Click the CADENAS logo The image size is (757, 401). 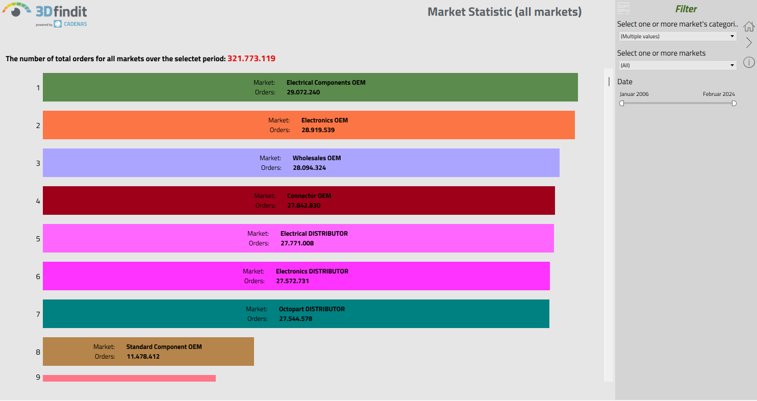[x=70, y=23]
